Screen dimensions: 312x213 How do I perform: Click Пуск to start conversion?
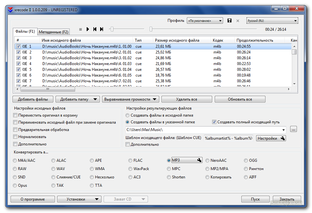point(255,199)
